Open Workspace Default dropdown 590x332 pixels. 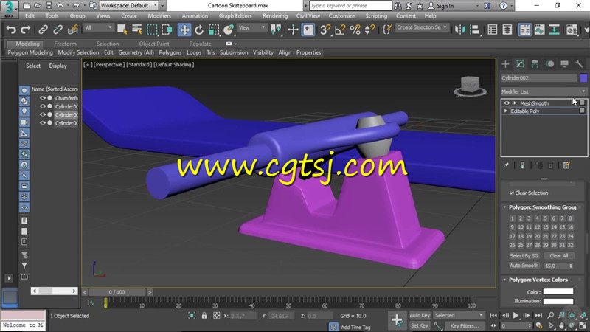[128, 6]
